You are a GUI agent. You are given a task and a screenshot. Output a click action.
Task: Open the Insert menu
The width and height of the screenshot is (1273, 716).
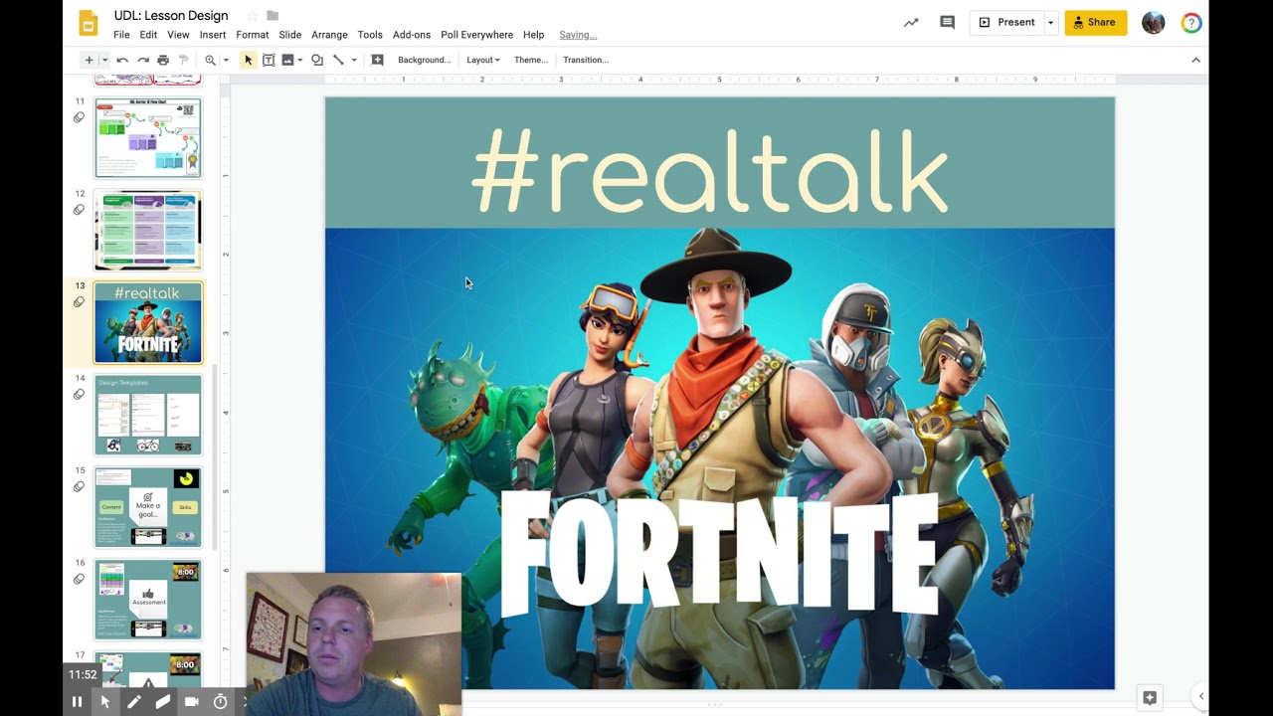213,35
